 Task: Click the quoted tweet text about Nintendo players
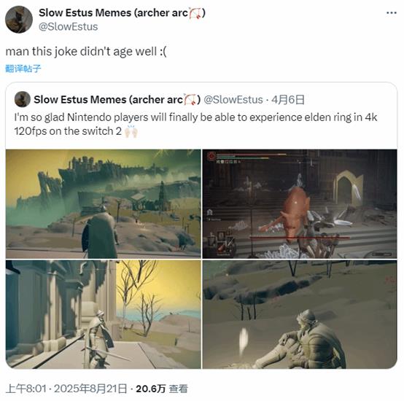pos(196,124)
